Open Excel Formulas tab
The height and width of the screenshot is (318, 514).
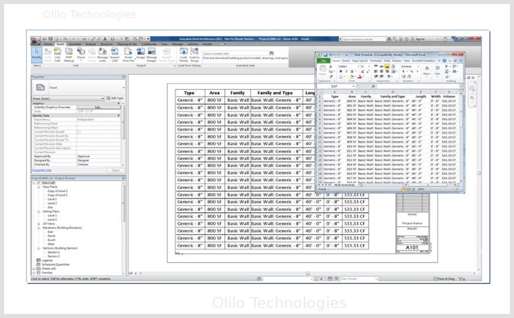[376, 61]
